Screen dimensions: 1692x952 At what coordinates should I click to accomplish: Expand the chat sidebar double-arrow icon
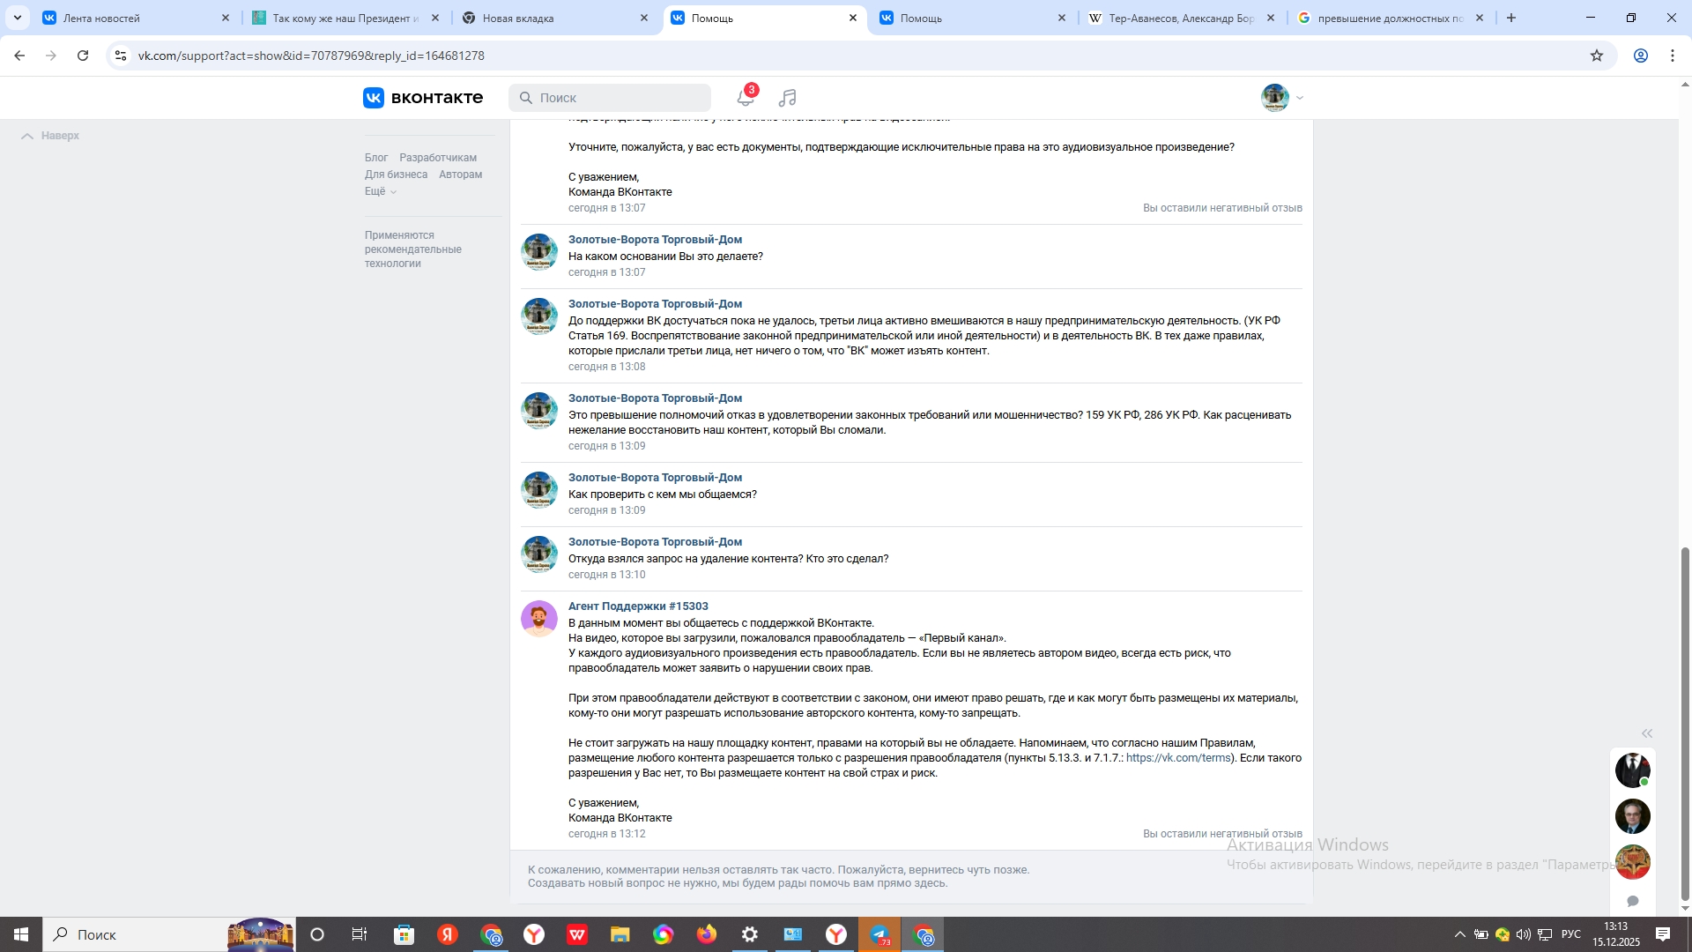[1646, 733]
